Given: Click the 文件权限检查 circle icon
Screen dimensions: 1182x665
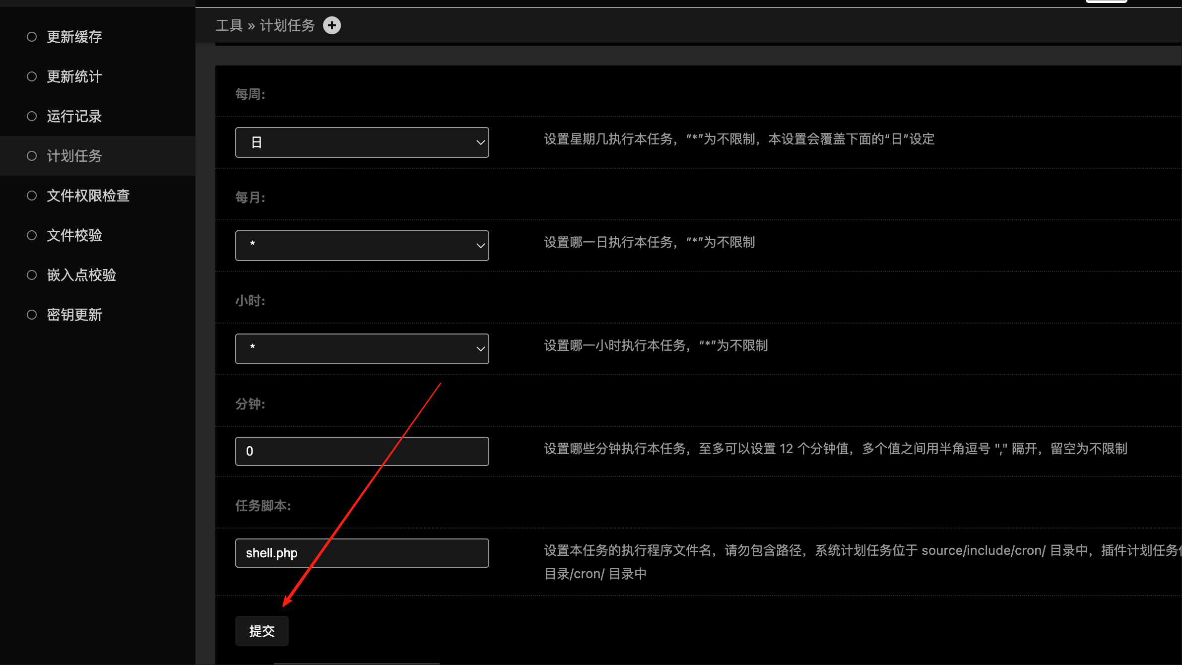Looking at the screenshot, I should [31, 196].
